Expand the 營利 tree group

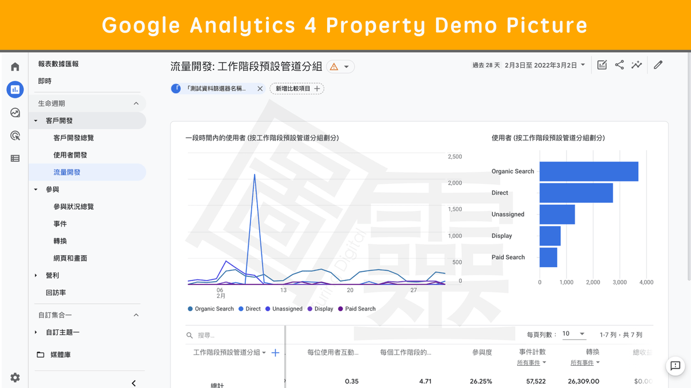coord(36,276)
